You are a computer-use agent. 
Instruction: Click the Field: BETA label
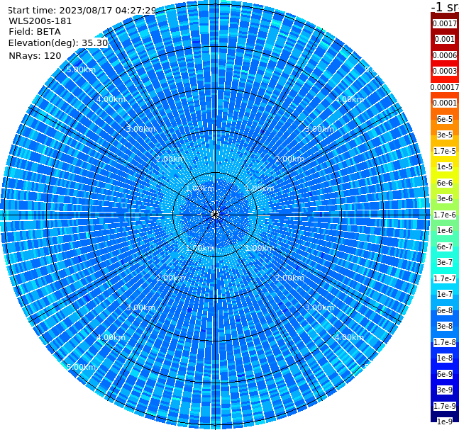(35, 32)
